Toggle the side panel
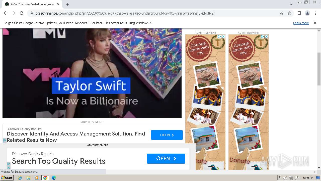 click(299, 13)
